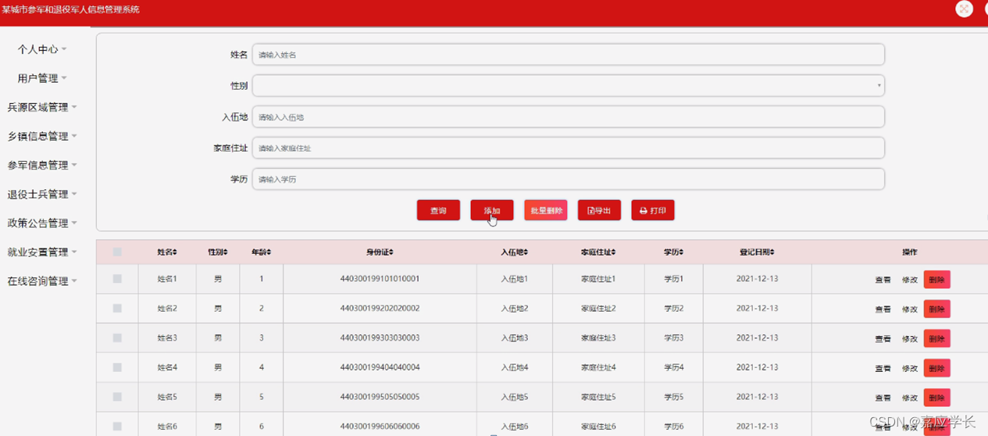This screenshot has height=436, width=988.
Task: Open the 个人中心 menu
Action: pos(42,49)
